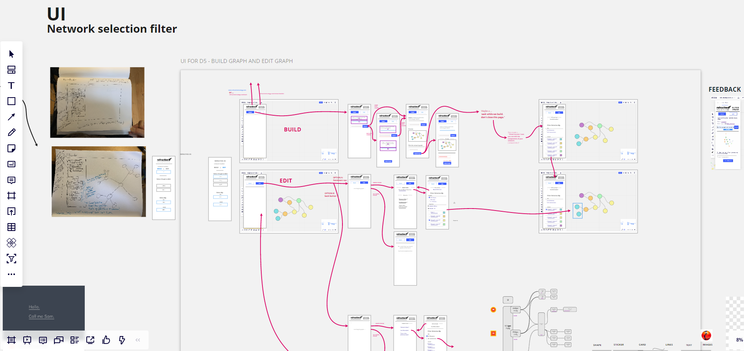This screenshot has width=744, height=351.
Task: Select the Card tool in left toolbar
Action: tap(11, 164)
